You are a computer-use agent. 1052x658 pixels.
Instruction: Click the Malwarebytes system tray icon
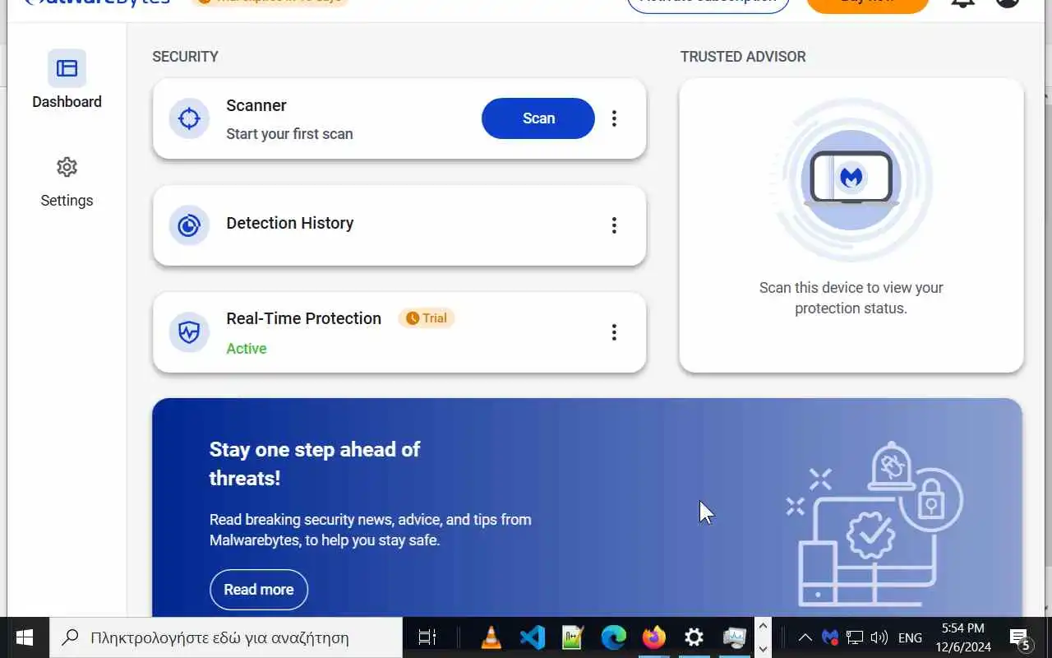[x=830, y=637]
